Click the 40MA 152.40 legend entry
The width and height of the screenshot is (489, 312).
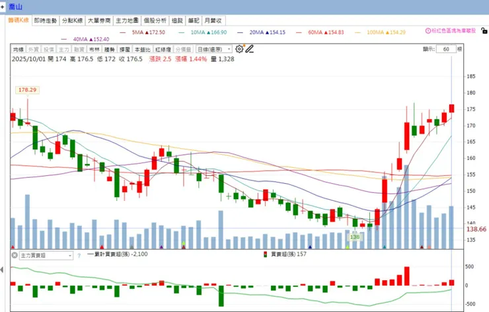[x=85, y=39]
